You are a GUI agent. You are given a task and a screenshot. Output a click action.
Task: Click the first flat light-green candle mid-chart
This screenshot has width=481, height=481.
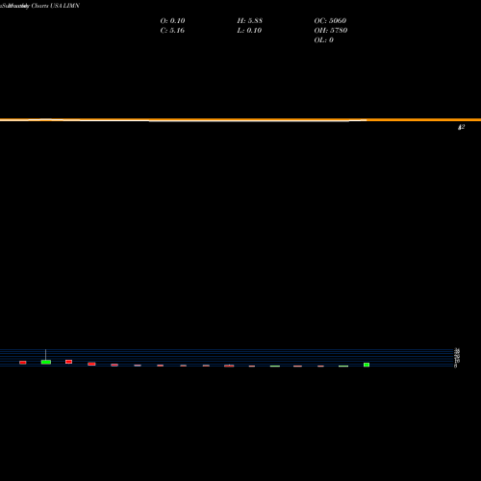coord(275,366)
